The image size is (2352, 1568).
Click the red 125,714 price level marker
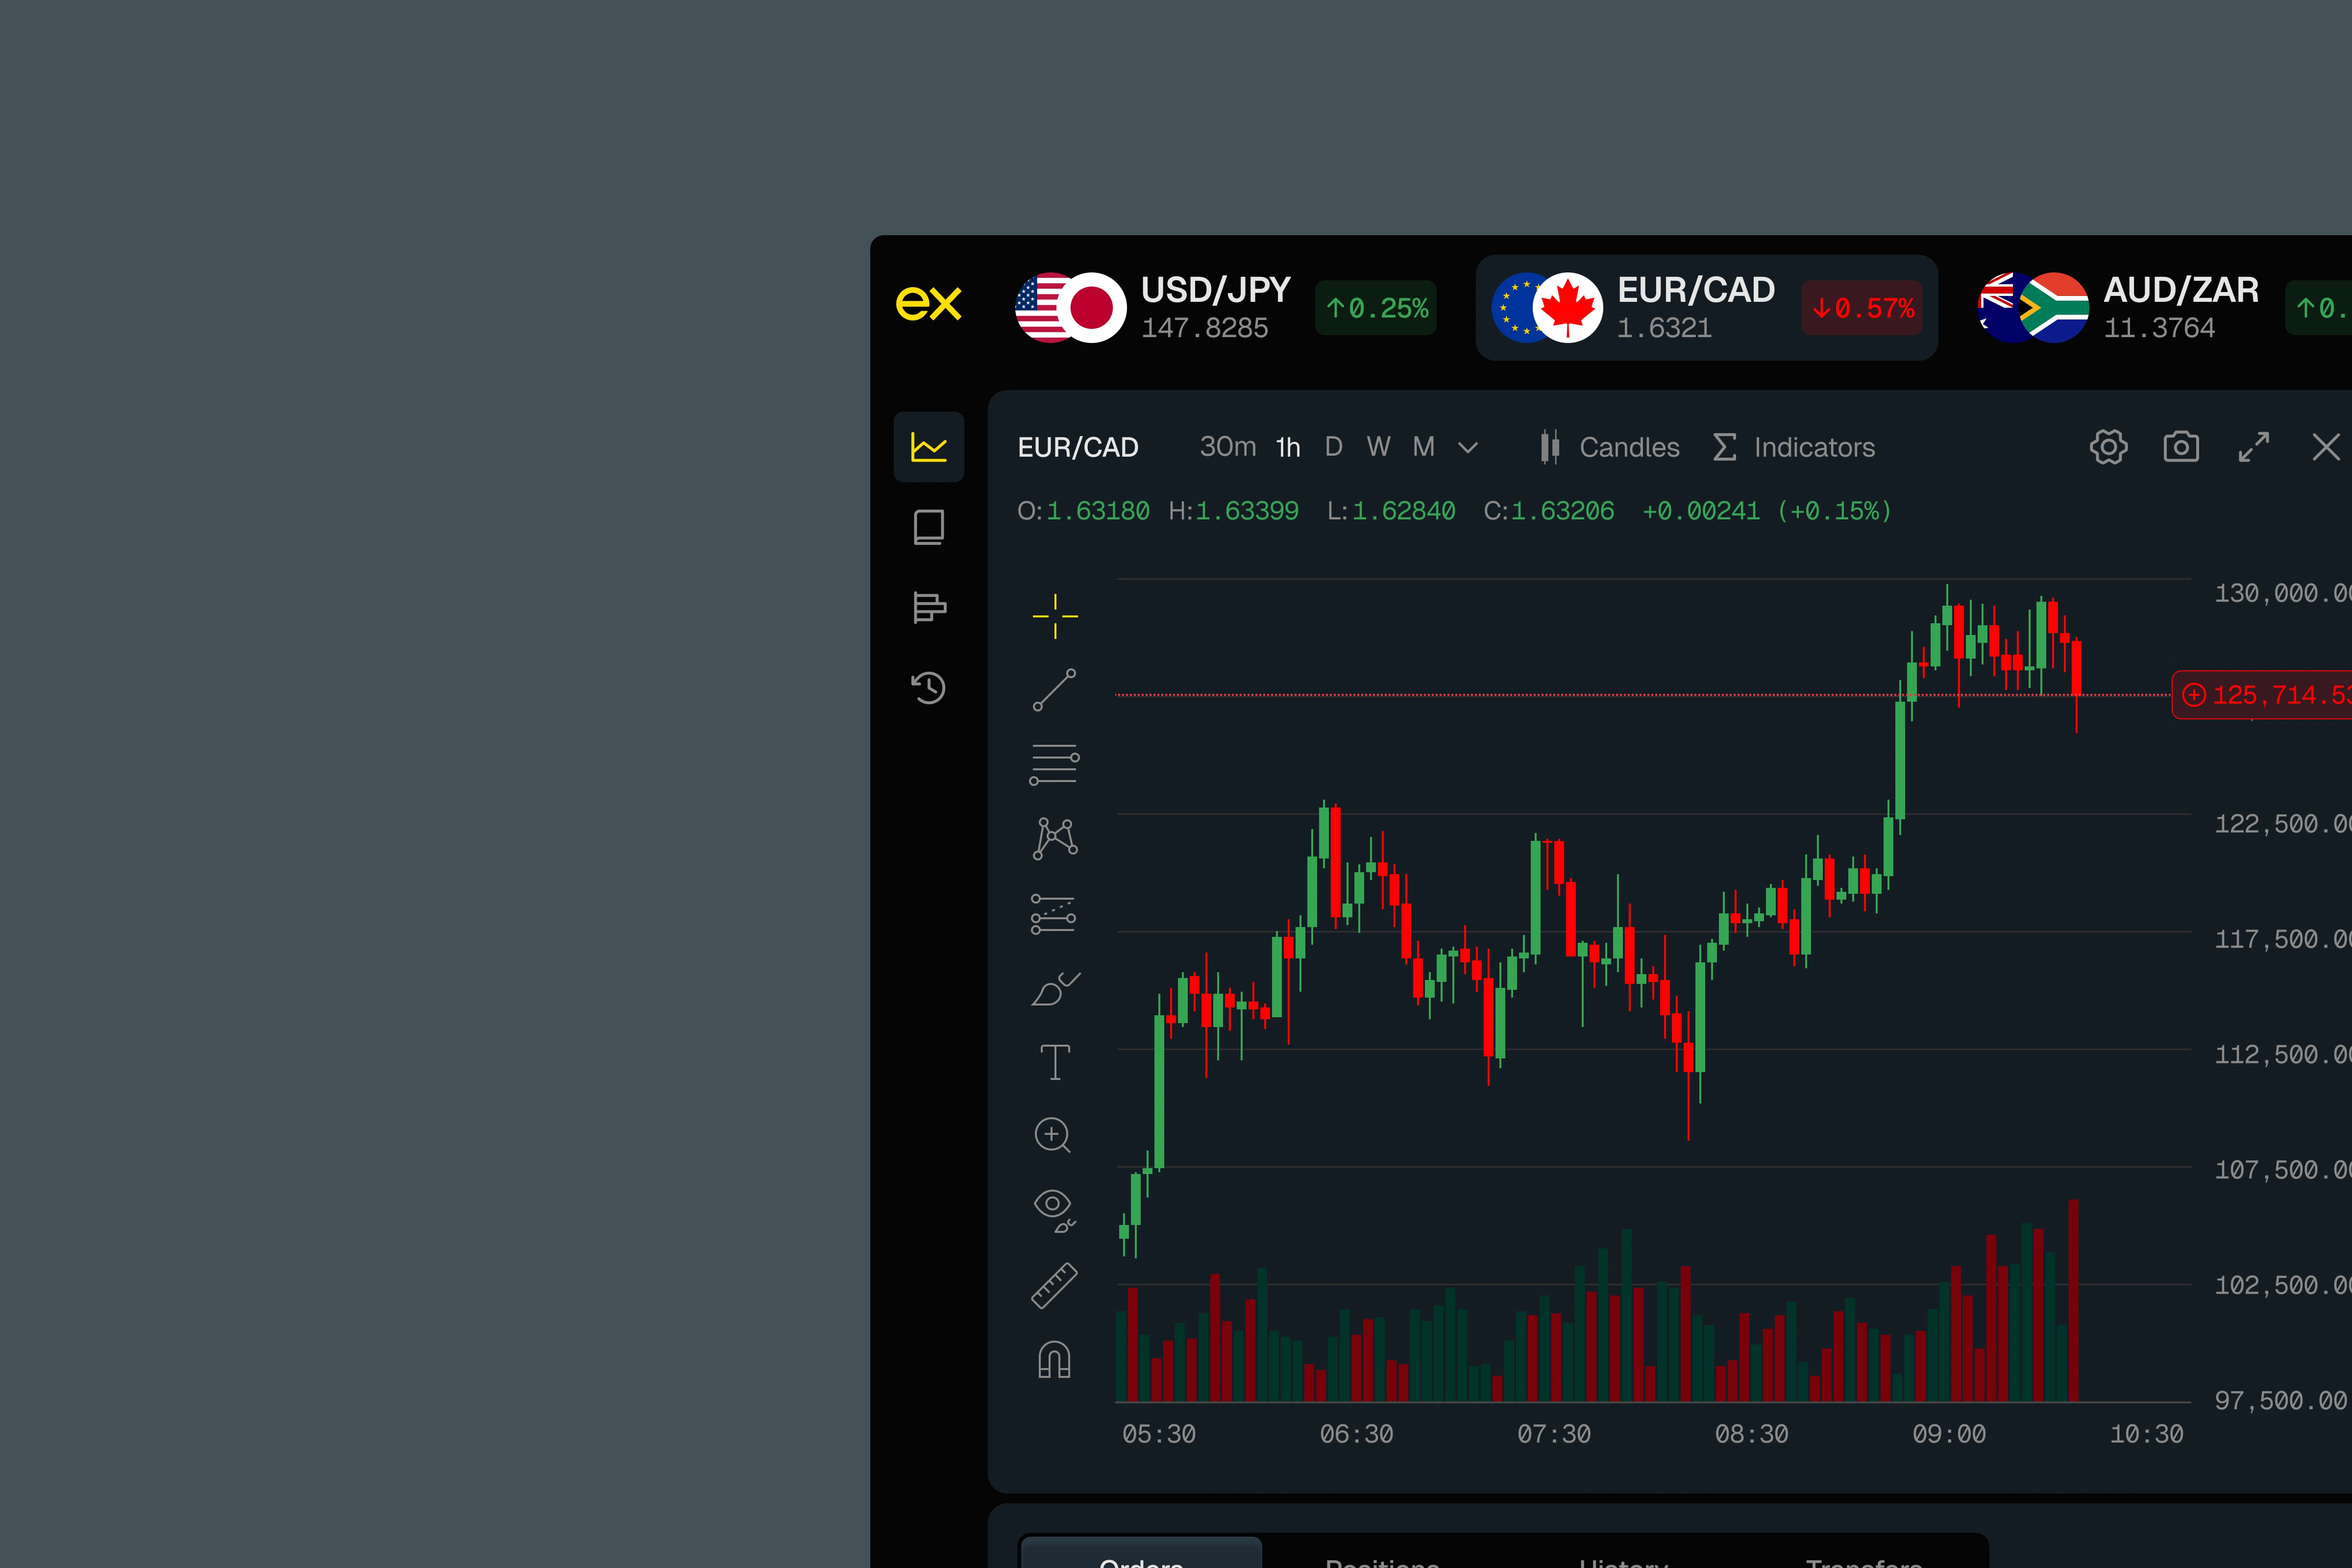pos(2265,694)
